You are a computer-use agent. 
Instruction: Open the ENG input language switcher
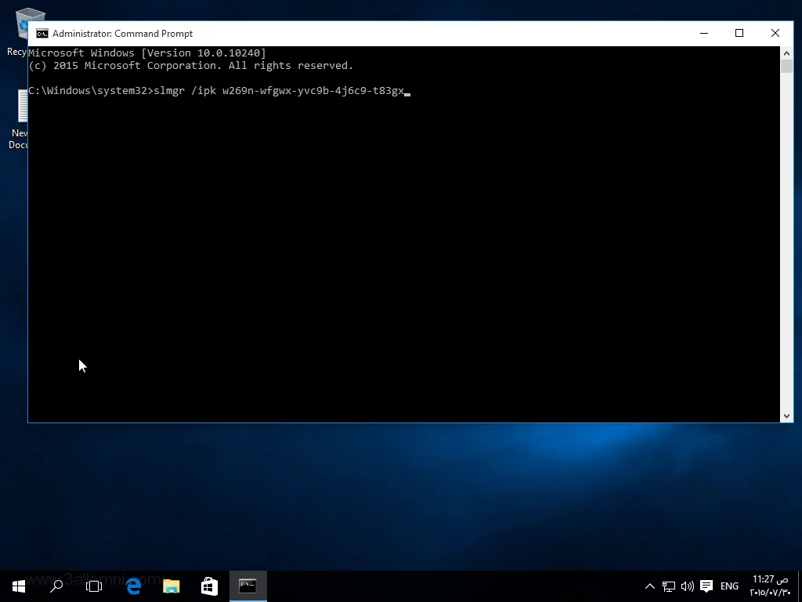tap(729, 586)
